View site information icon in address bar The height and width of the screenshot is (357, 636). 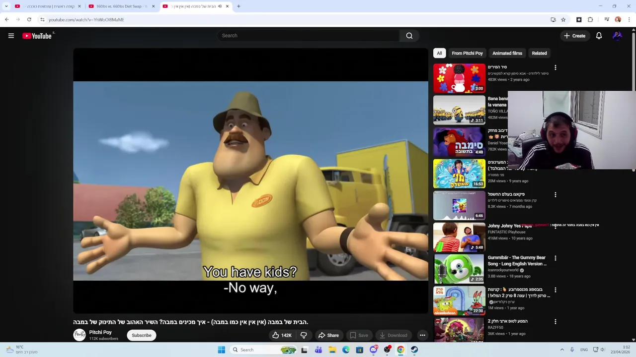pyautogui.click(x=42, y=20)
